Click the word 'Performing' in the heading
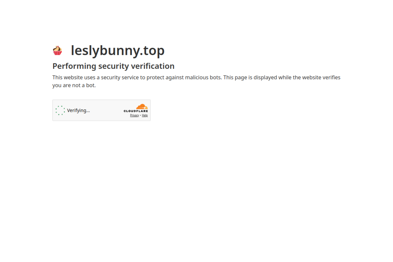Viewport: 393px width, 262px height. 74,66
